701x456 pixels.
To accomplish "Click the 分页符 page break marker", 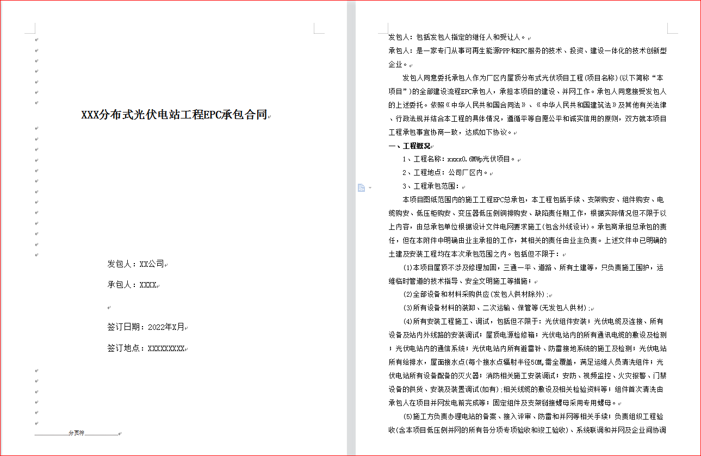I will [x=76, y=433].
